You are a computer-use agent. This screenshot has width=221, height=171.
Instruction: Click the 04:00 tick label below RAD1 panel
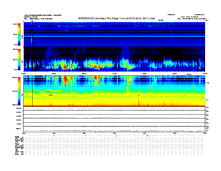click(54, 73)
